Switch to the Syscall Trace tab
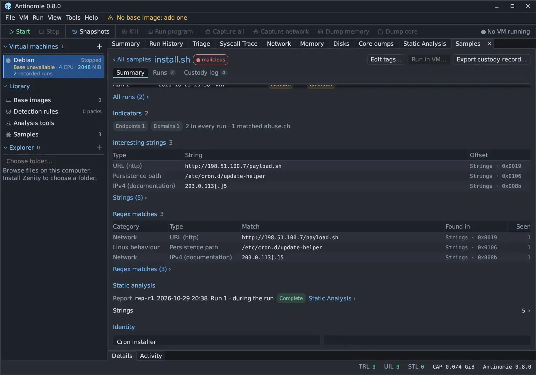 tap(238, 44)
